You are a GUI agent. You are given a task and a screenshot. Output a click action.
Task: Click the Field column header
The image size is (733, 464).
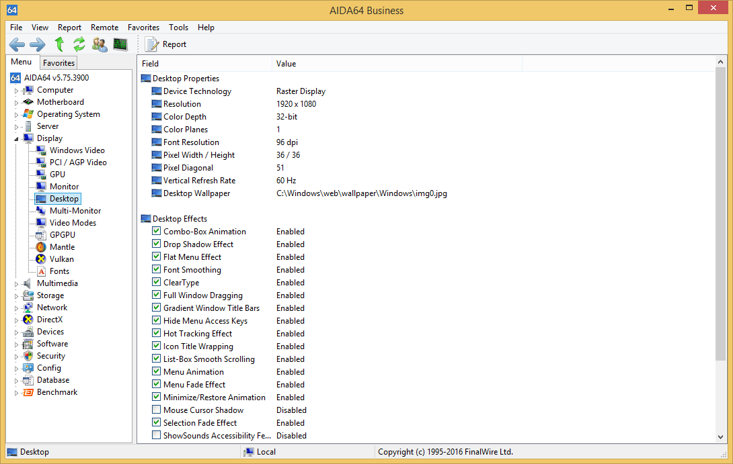[204, 64]
